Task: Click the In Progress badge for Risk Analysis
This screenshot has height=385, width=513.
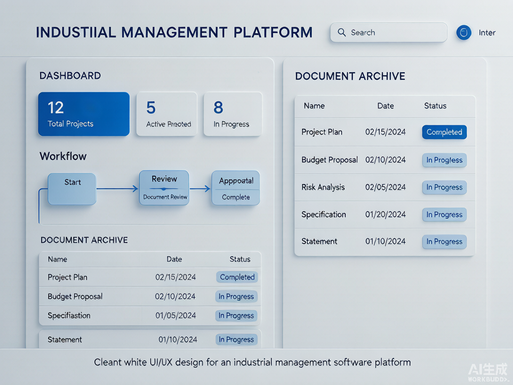Action: tap(444, 187)
